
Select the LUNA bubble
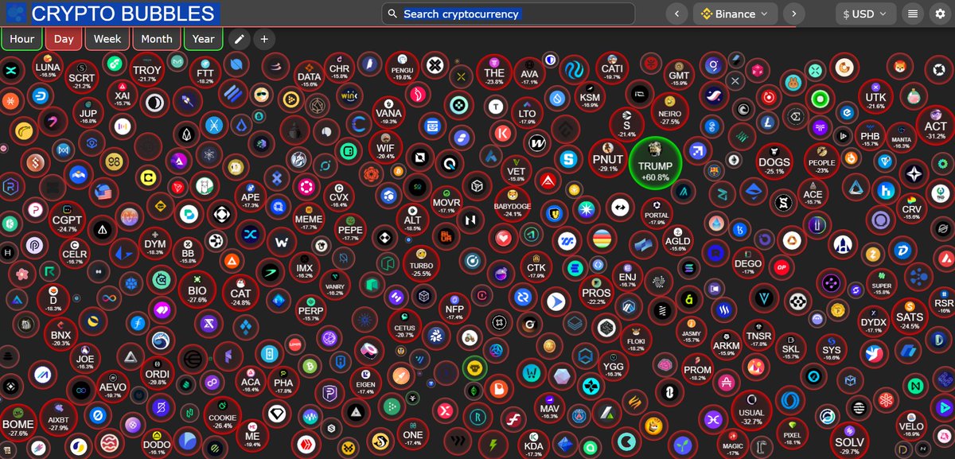click(x=48, y=69)
